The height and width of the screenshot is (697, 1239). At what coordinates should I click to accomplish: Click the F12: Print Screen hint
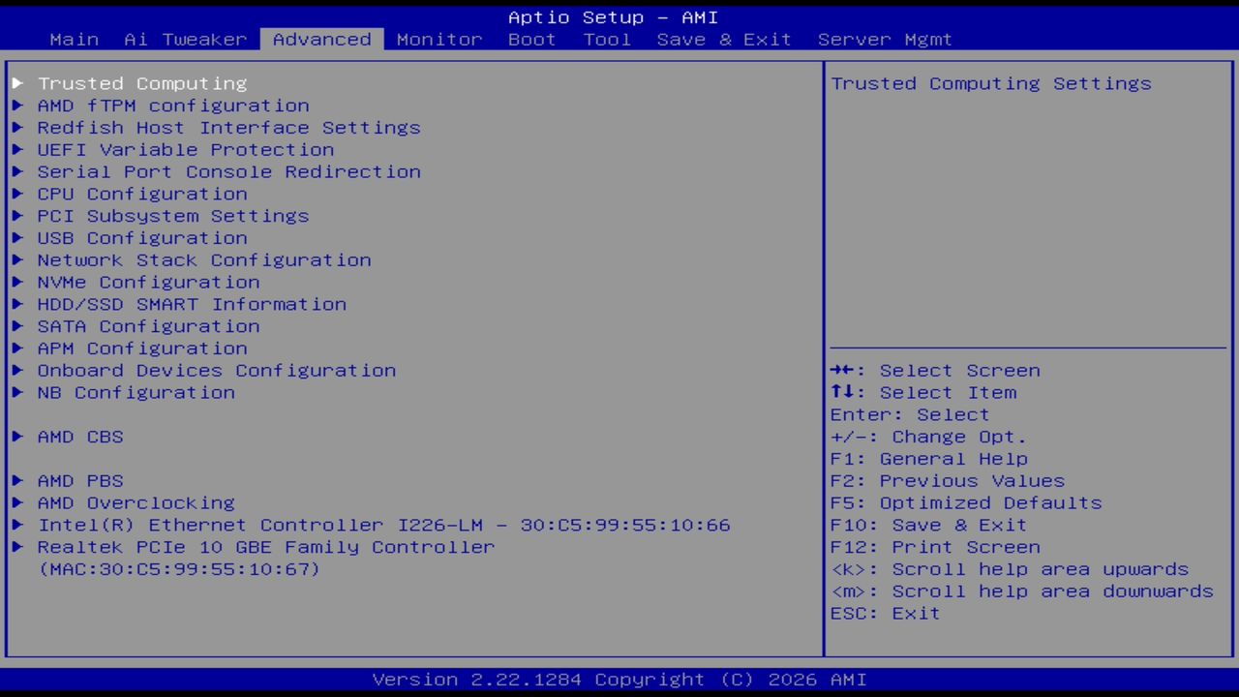935,547
